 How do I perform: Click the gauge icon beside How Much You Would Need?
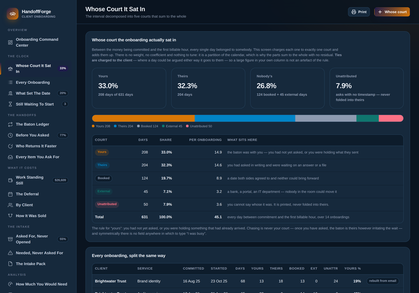(x=10, y=284)
